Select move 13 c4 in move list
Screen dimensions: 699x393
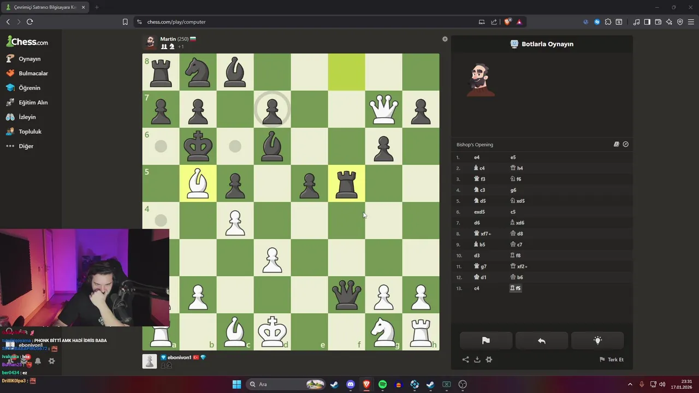point(477,288)
